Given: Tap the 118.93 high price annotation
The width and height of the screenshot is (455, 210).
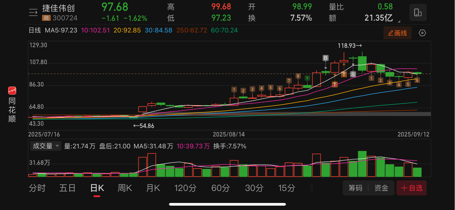Looking at the screenshot, I should pos(350,46).
